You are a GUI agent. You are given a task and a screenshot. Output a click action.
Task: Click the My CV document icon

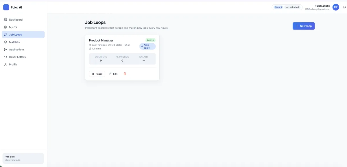click(5, 27)
